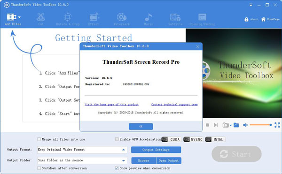Enable Merge all files into one

click(x=39, y=139)
